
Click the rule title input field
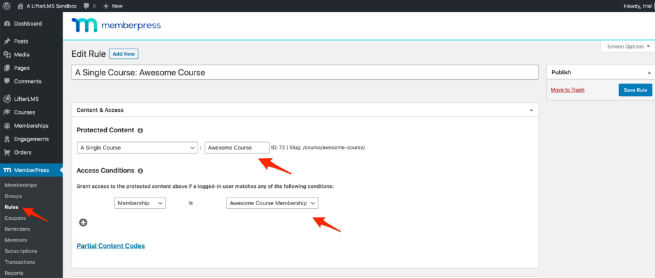point(305,72)
